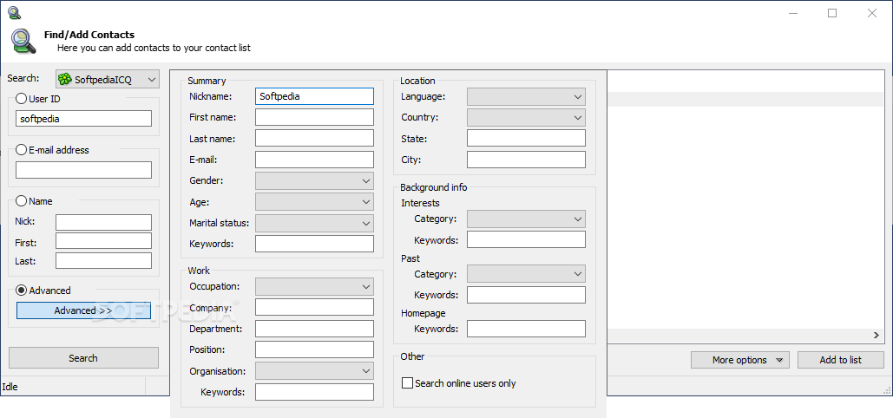893x418 pixels.
Task: Select the User ID radio button
Action: (x=21, y=99)
